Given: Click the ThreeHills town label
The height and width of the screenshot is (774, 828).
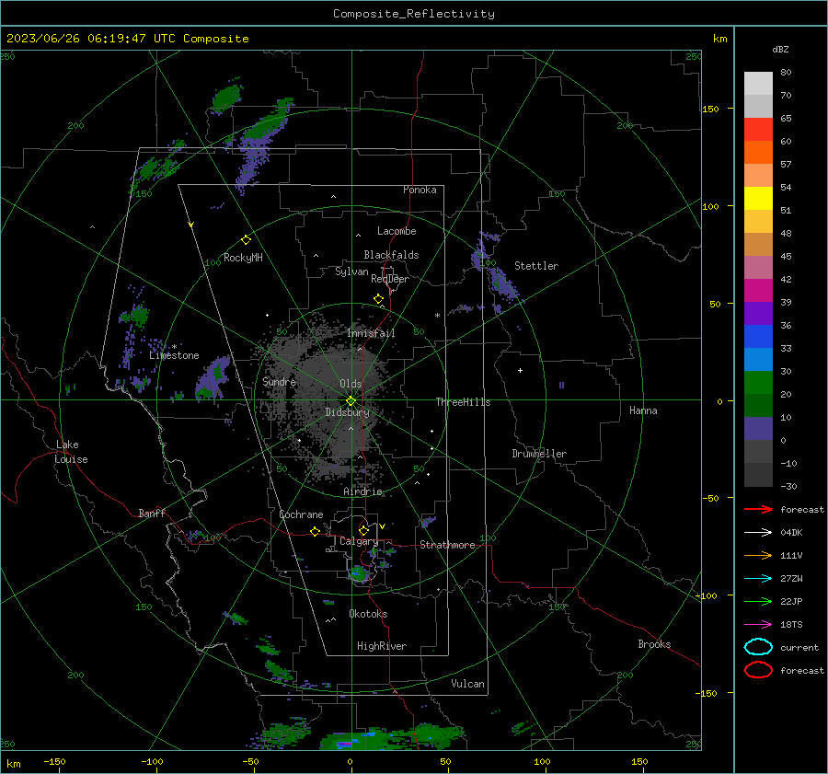Looking at the screenshot, I should 463,402.
